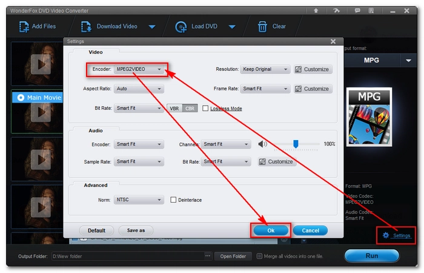
Task: Click the output folder browse ellipsis button
Action: [x=207, y=256]
